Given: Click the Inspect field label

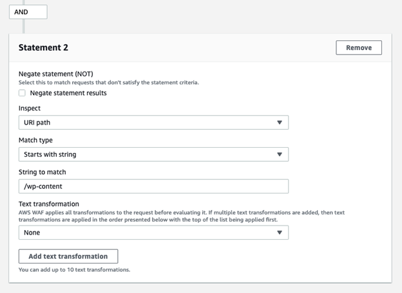Looking at the screenshot, I should pos(30,109).
